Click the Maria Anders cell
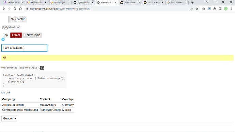This screenshot has width=235, height=132. [x=48, y=105]
